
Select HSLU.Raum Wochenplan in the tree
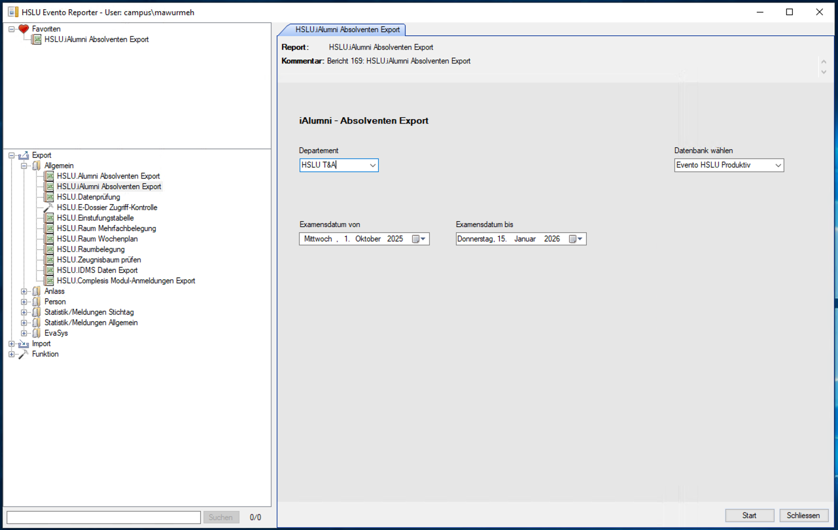97,239
